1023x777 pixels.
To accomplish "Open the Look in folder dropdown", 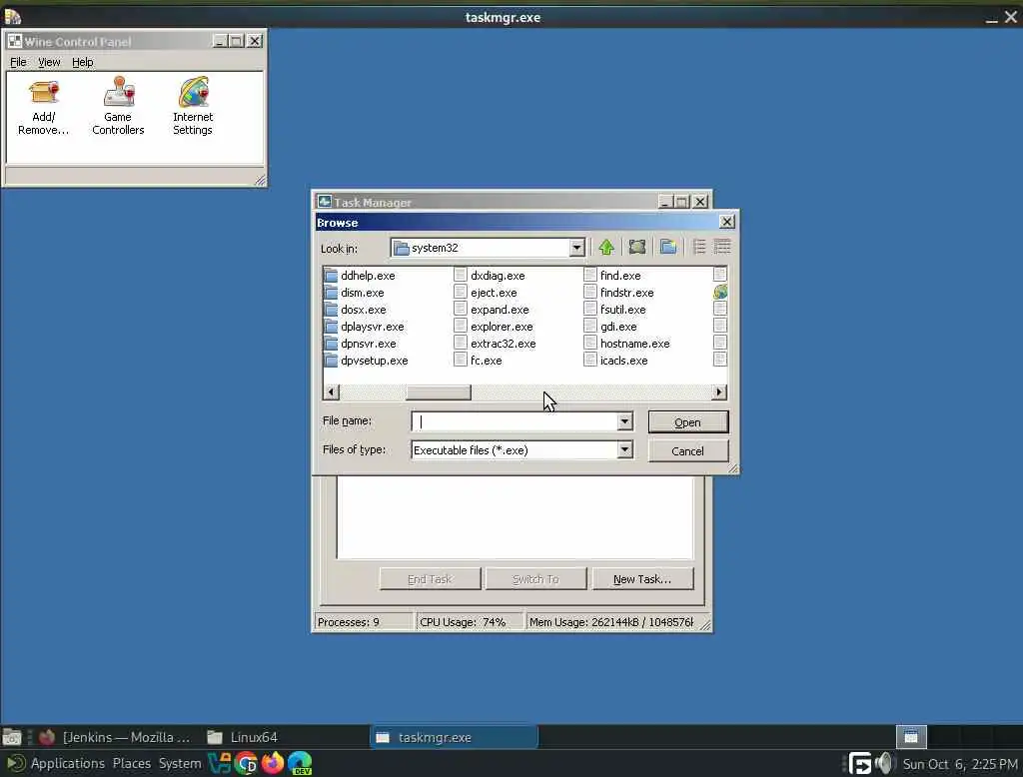I will 576,248.
